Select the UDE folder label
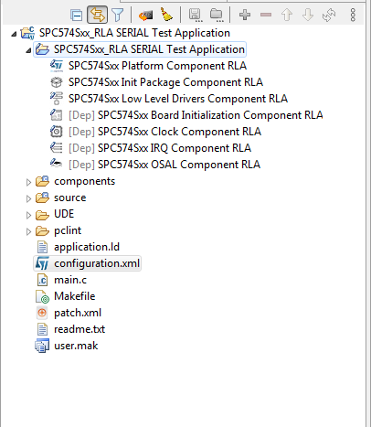The image size is (371, 427). [64, 214]
